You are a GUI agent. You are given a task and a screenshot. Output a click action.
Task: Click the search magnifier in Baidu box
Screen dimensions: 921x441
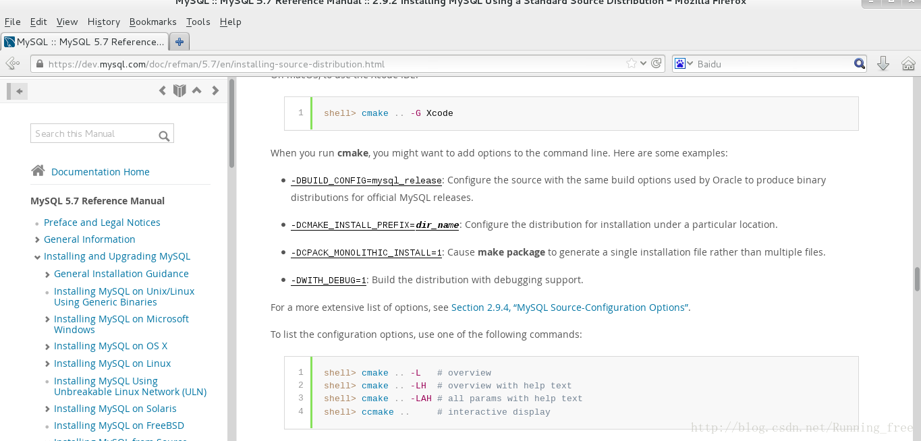pyautogui.click(x=860, y=64)
